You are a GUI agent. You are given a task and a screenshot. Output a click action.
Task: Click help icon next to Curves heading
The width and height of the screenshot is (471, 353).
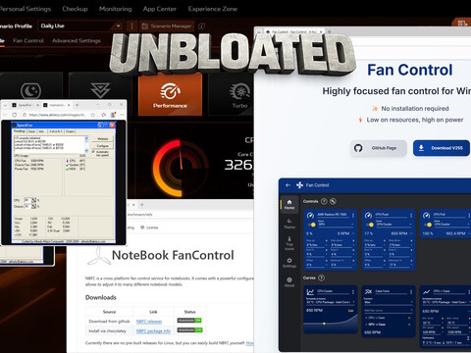(x=321, y=278)
